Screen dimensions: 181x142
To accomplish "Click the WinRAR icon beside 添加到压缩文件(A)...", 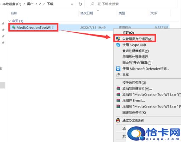I will pyautogui.click(x=118, y=88).
